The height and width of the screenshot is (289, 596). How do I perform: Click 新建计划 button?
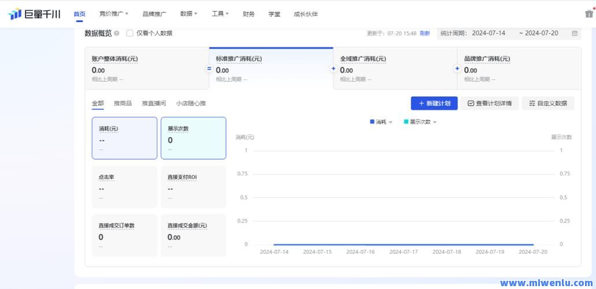click(x=434, y=103)
